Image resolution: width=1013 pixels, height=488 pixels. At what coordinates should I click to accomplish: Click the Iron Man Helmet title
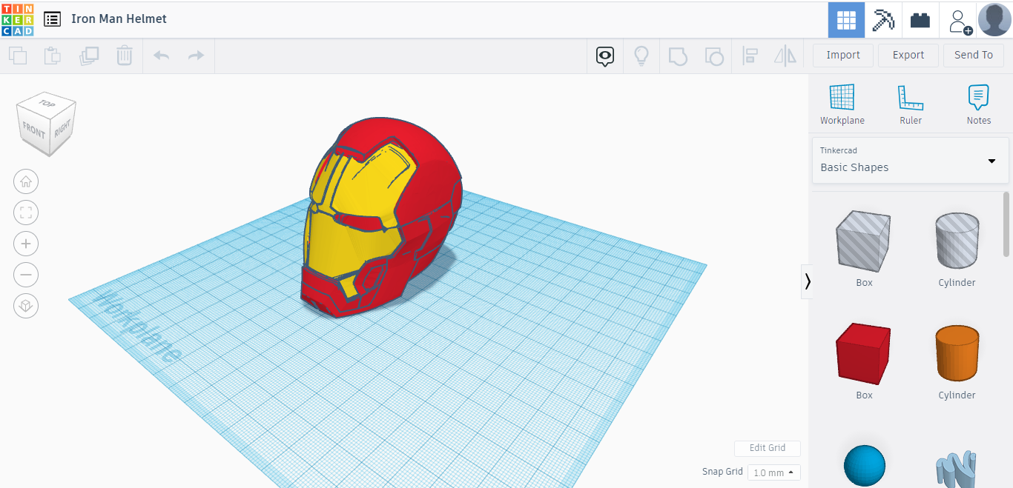pos(119,19)
